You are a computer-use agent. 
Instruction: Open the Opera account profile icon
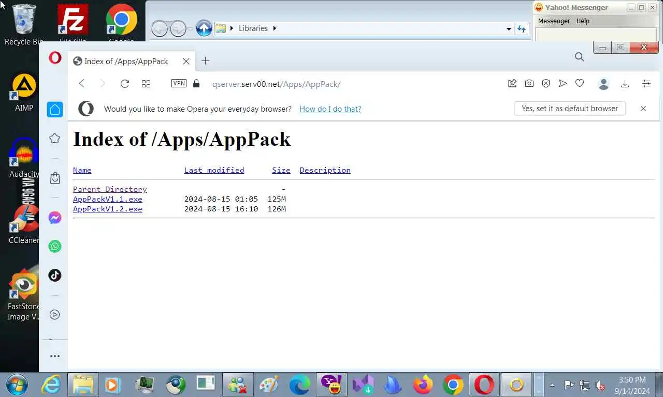tap(603, 84)
